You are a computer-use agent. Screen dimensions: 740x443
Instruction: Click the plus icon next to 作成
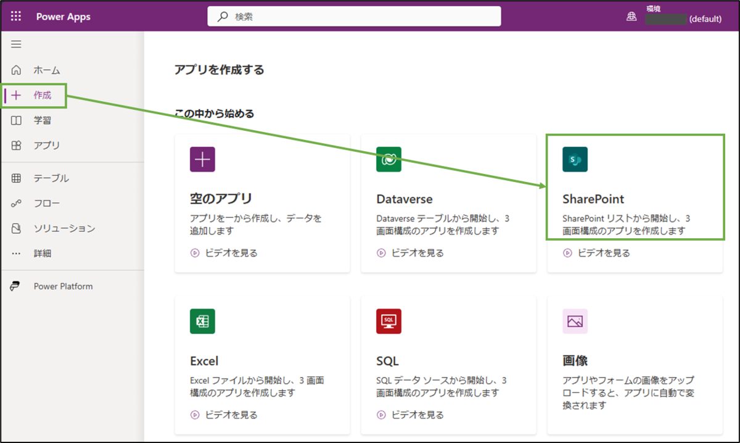17,96
